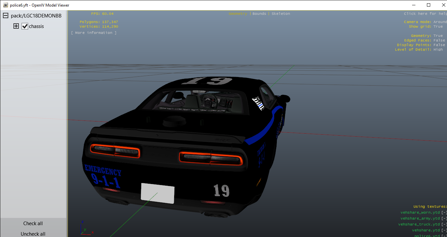The height and width of the screenshot is (237, 447).
Task: Click the Check all button
Action: (x=33, y=224)
